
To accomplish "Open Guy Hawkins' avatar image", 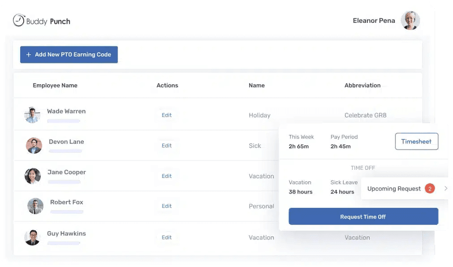I will pos(32,237).
